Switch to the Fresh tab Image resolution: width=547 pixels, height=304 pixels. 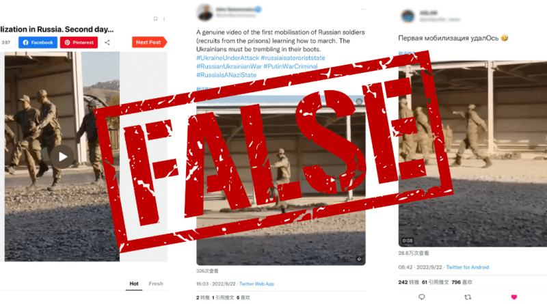tap(156, 284)
